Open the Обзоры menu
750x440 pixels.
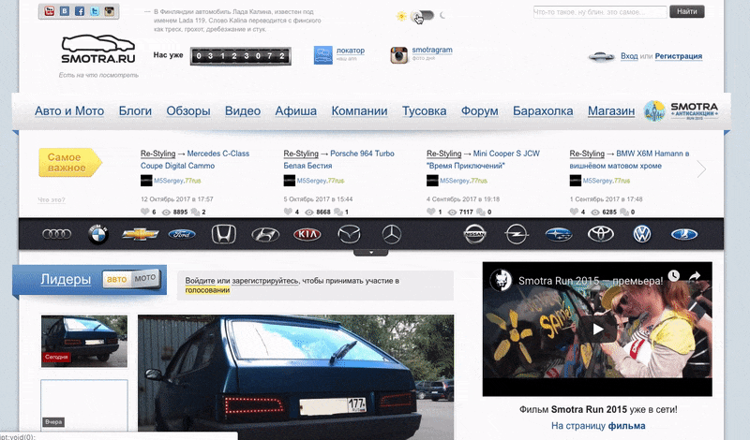188,110
